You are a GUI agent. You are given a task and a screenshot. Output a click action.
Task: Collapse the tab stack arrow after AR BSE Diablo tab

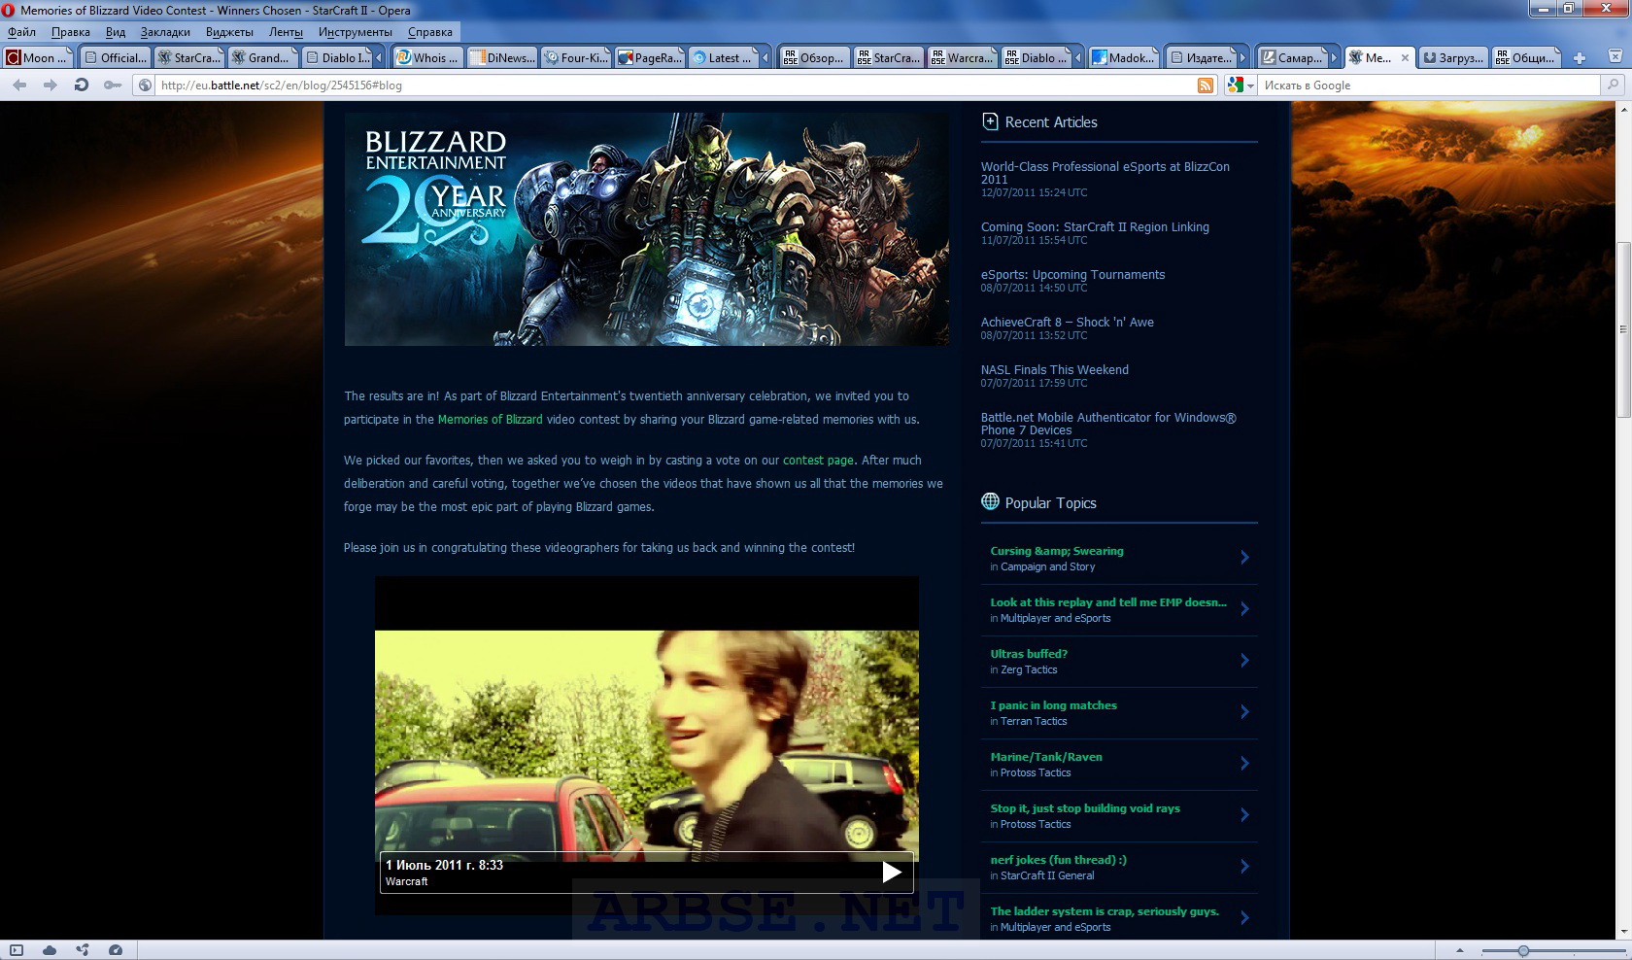[1076, 58]
